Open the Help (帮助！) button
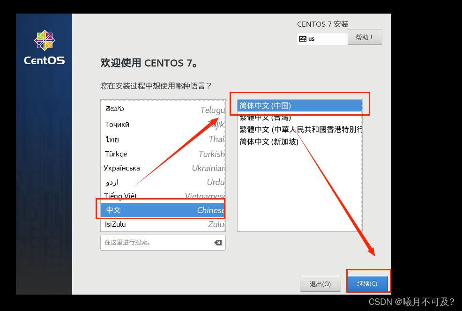 click(x=365, y=37)
